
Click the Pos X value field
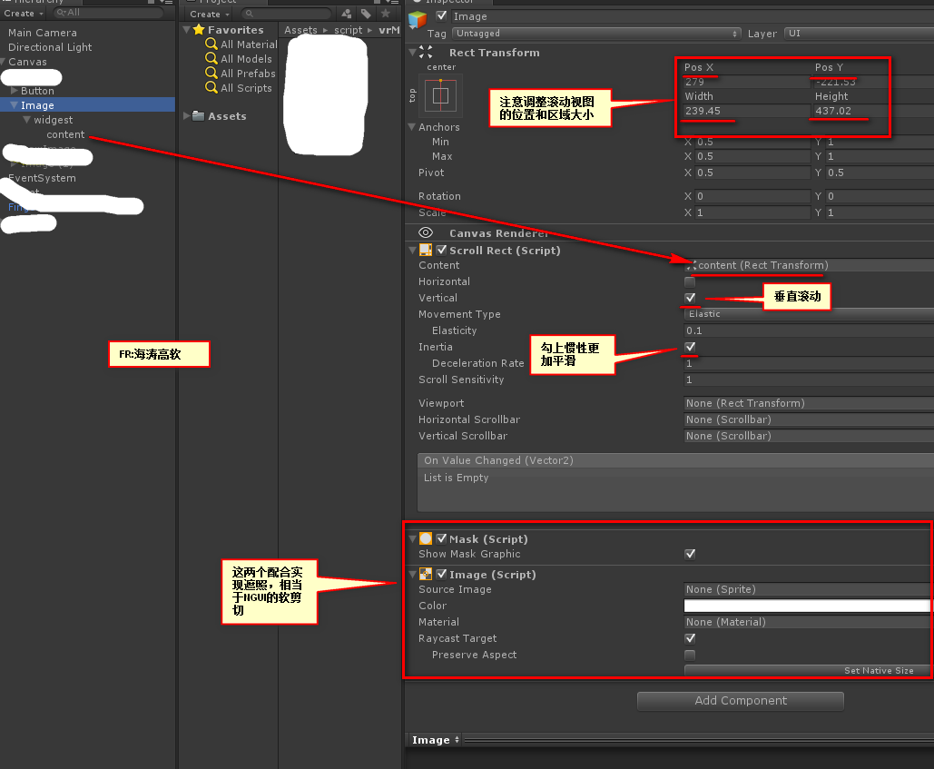[x=746, y=82]
